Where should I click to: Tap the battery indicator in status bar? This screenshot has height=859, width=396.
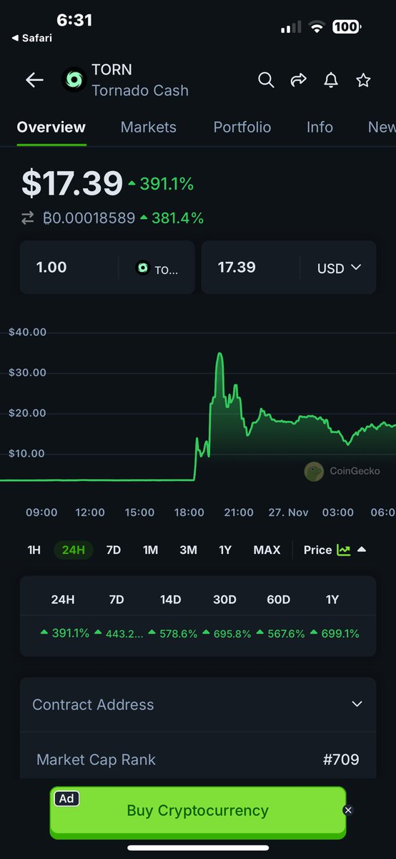point(347,26)
